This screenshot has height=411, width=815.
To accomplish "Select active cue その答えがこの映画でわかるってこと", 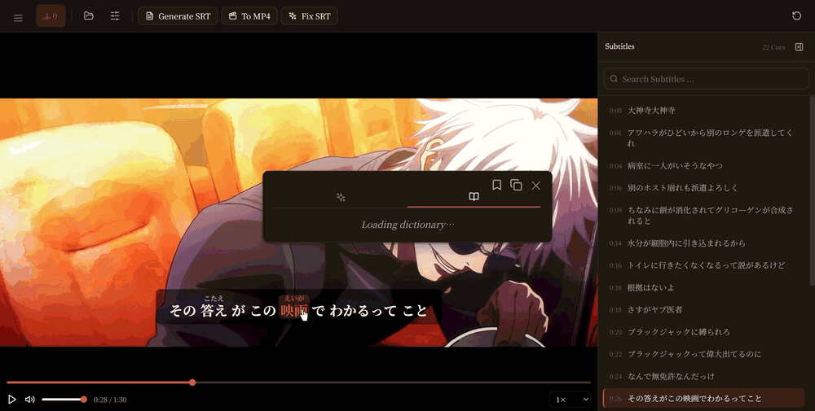I will [x=704, y=399].
